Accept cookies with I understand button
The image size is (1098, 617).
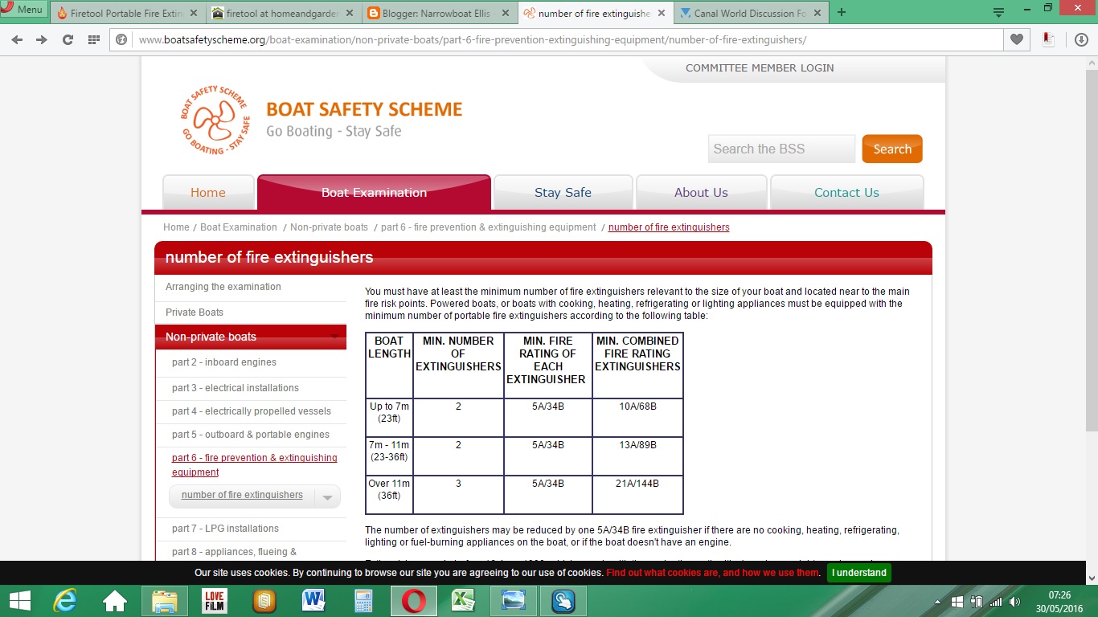coord(859,573)
